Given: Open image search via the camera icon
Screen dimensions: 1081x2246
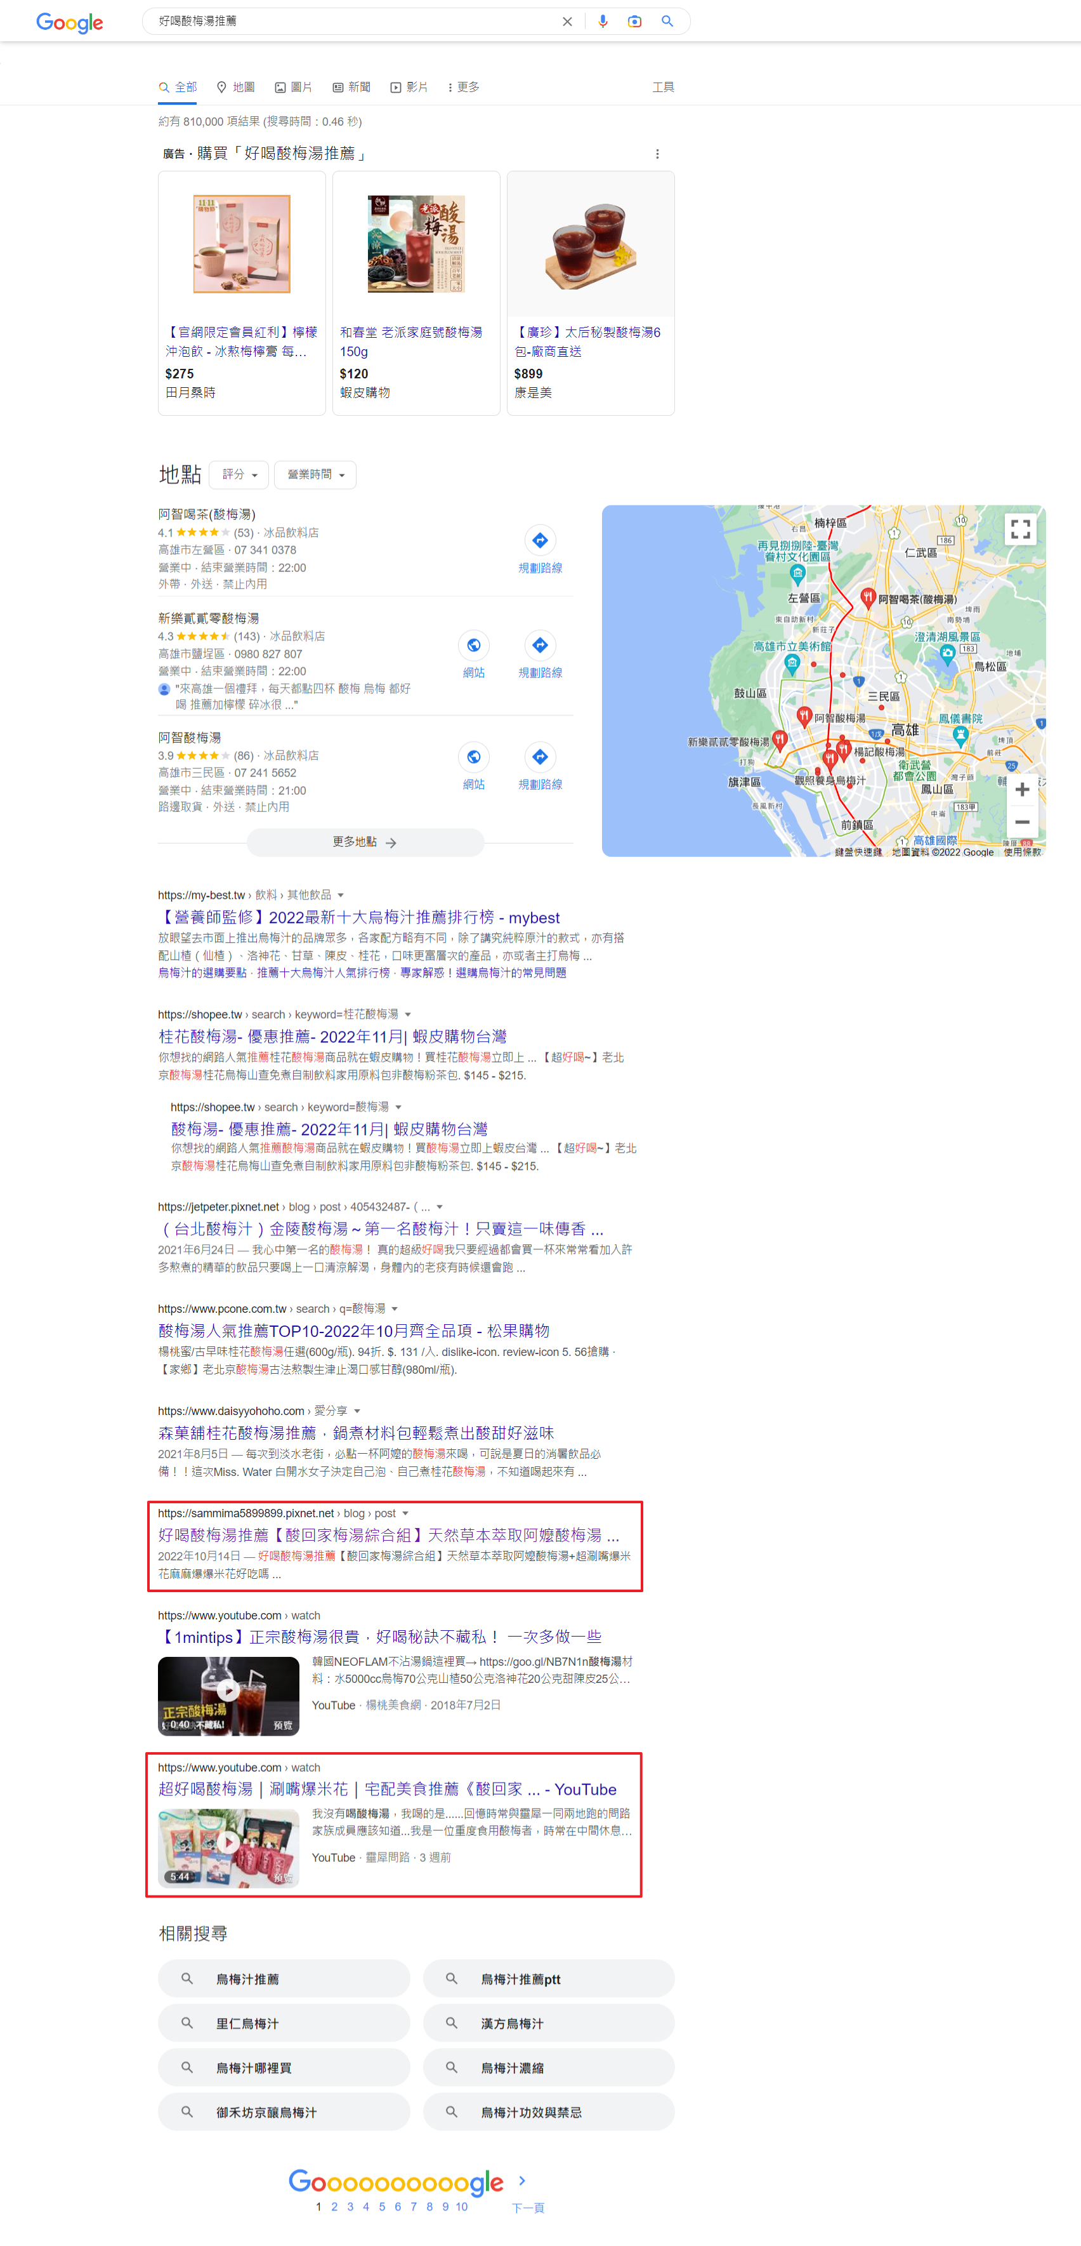Looking at the screenshot, I should [635, 21].
